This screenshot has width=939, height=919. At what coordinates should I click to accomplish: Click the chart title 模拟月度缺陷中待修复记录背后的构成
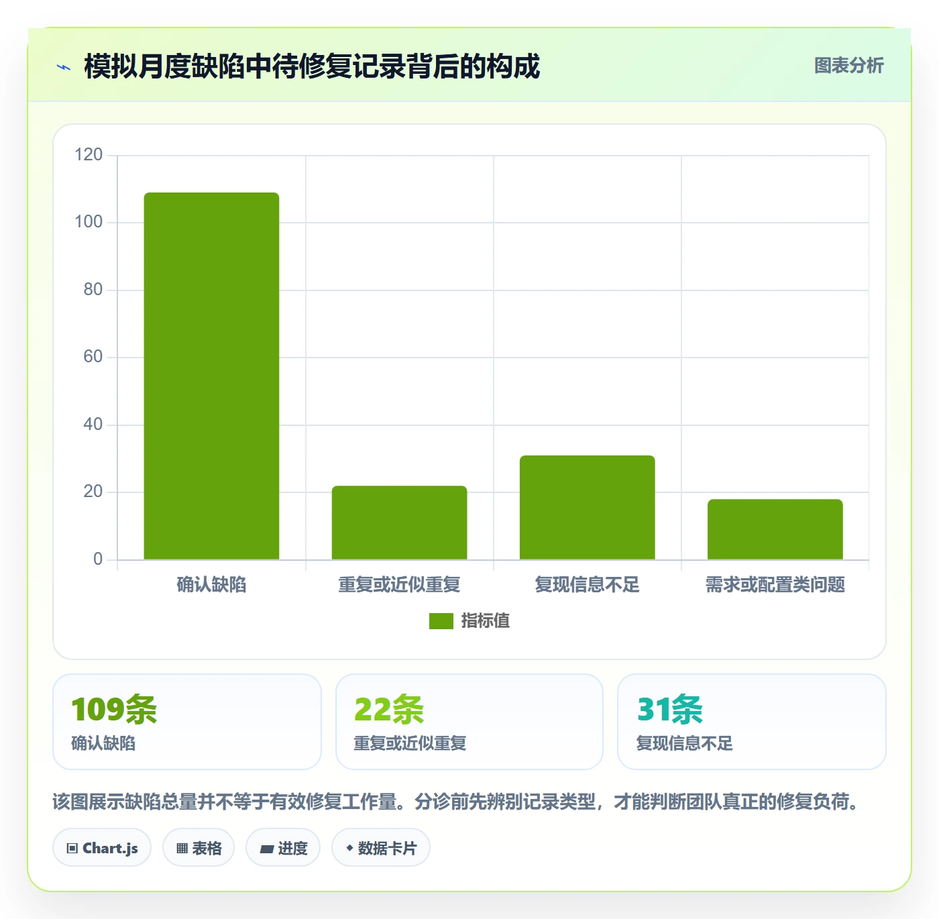click(x=312, y=66)
